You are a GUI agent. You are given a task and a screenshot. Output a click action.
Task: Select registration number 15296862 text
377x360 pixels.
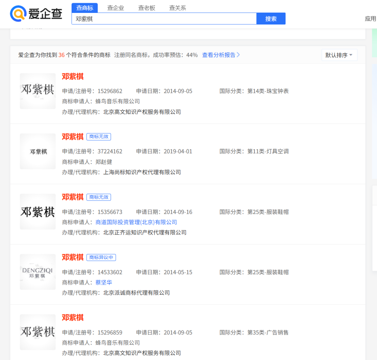pos(110,91)
